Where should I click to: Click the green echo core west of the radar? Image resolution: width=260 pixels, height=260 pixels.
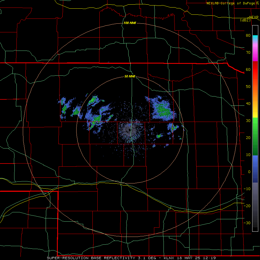(x=97, y=119)
